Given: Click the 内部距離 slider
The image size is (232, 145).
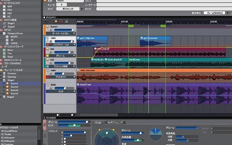Looking at the screenshot, I should [133, 140].
